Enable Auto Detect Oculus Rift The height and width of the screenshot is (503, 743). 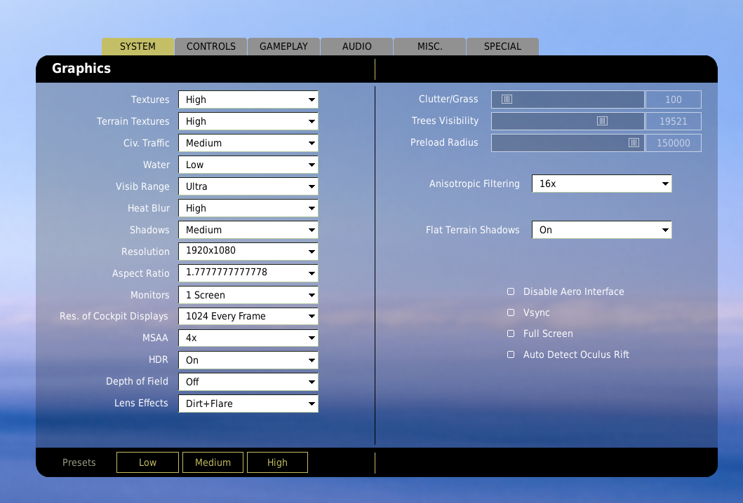(x=511, y=354)
